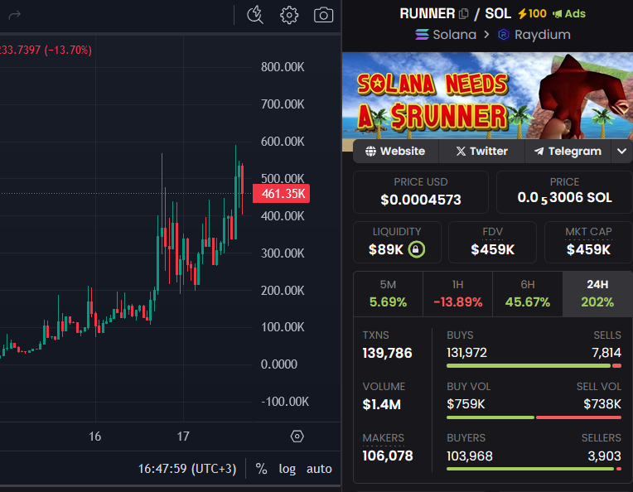Click the date 17 on time axis
This screenshot has height=492, width=633.
tap(183, 437)
